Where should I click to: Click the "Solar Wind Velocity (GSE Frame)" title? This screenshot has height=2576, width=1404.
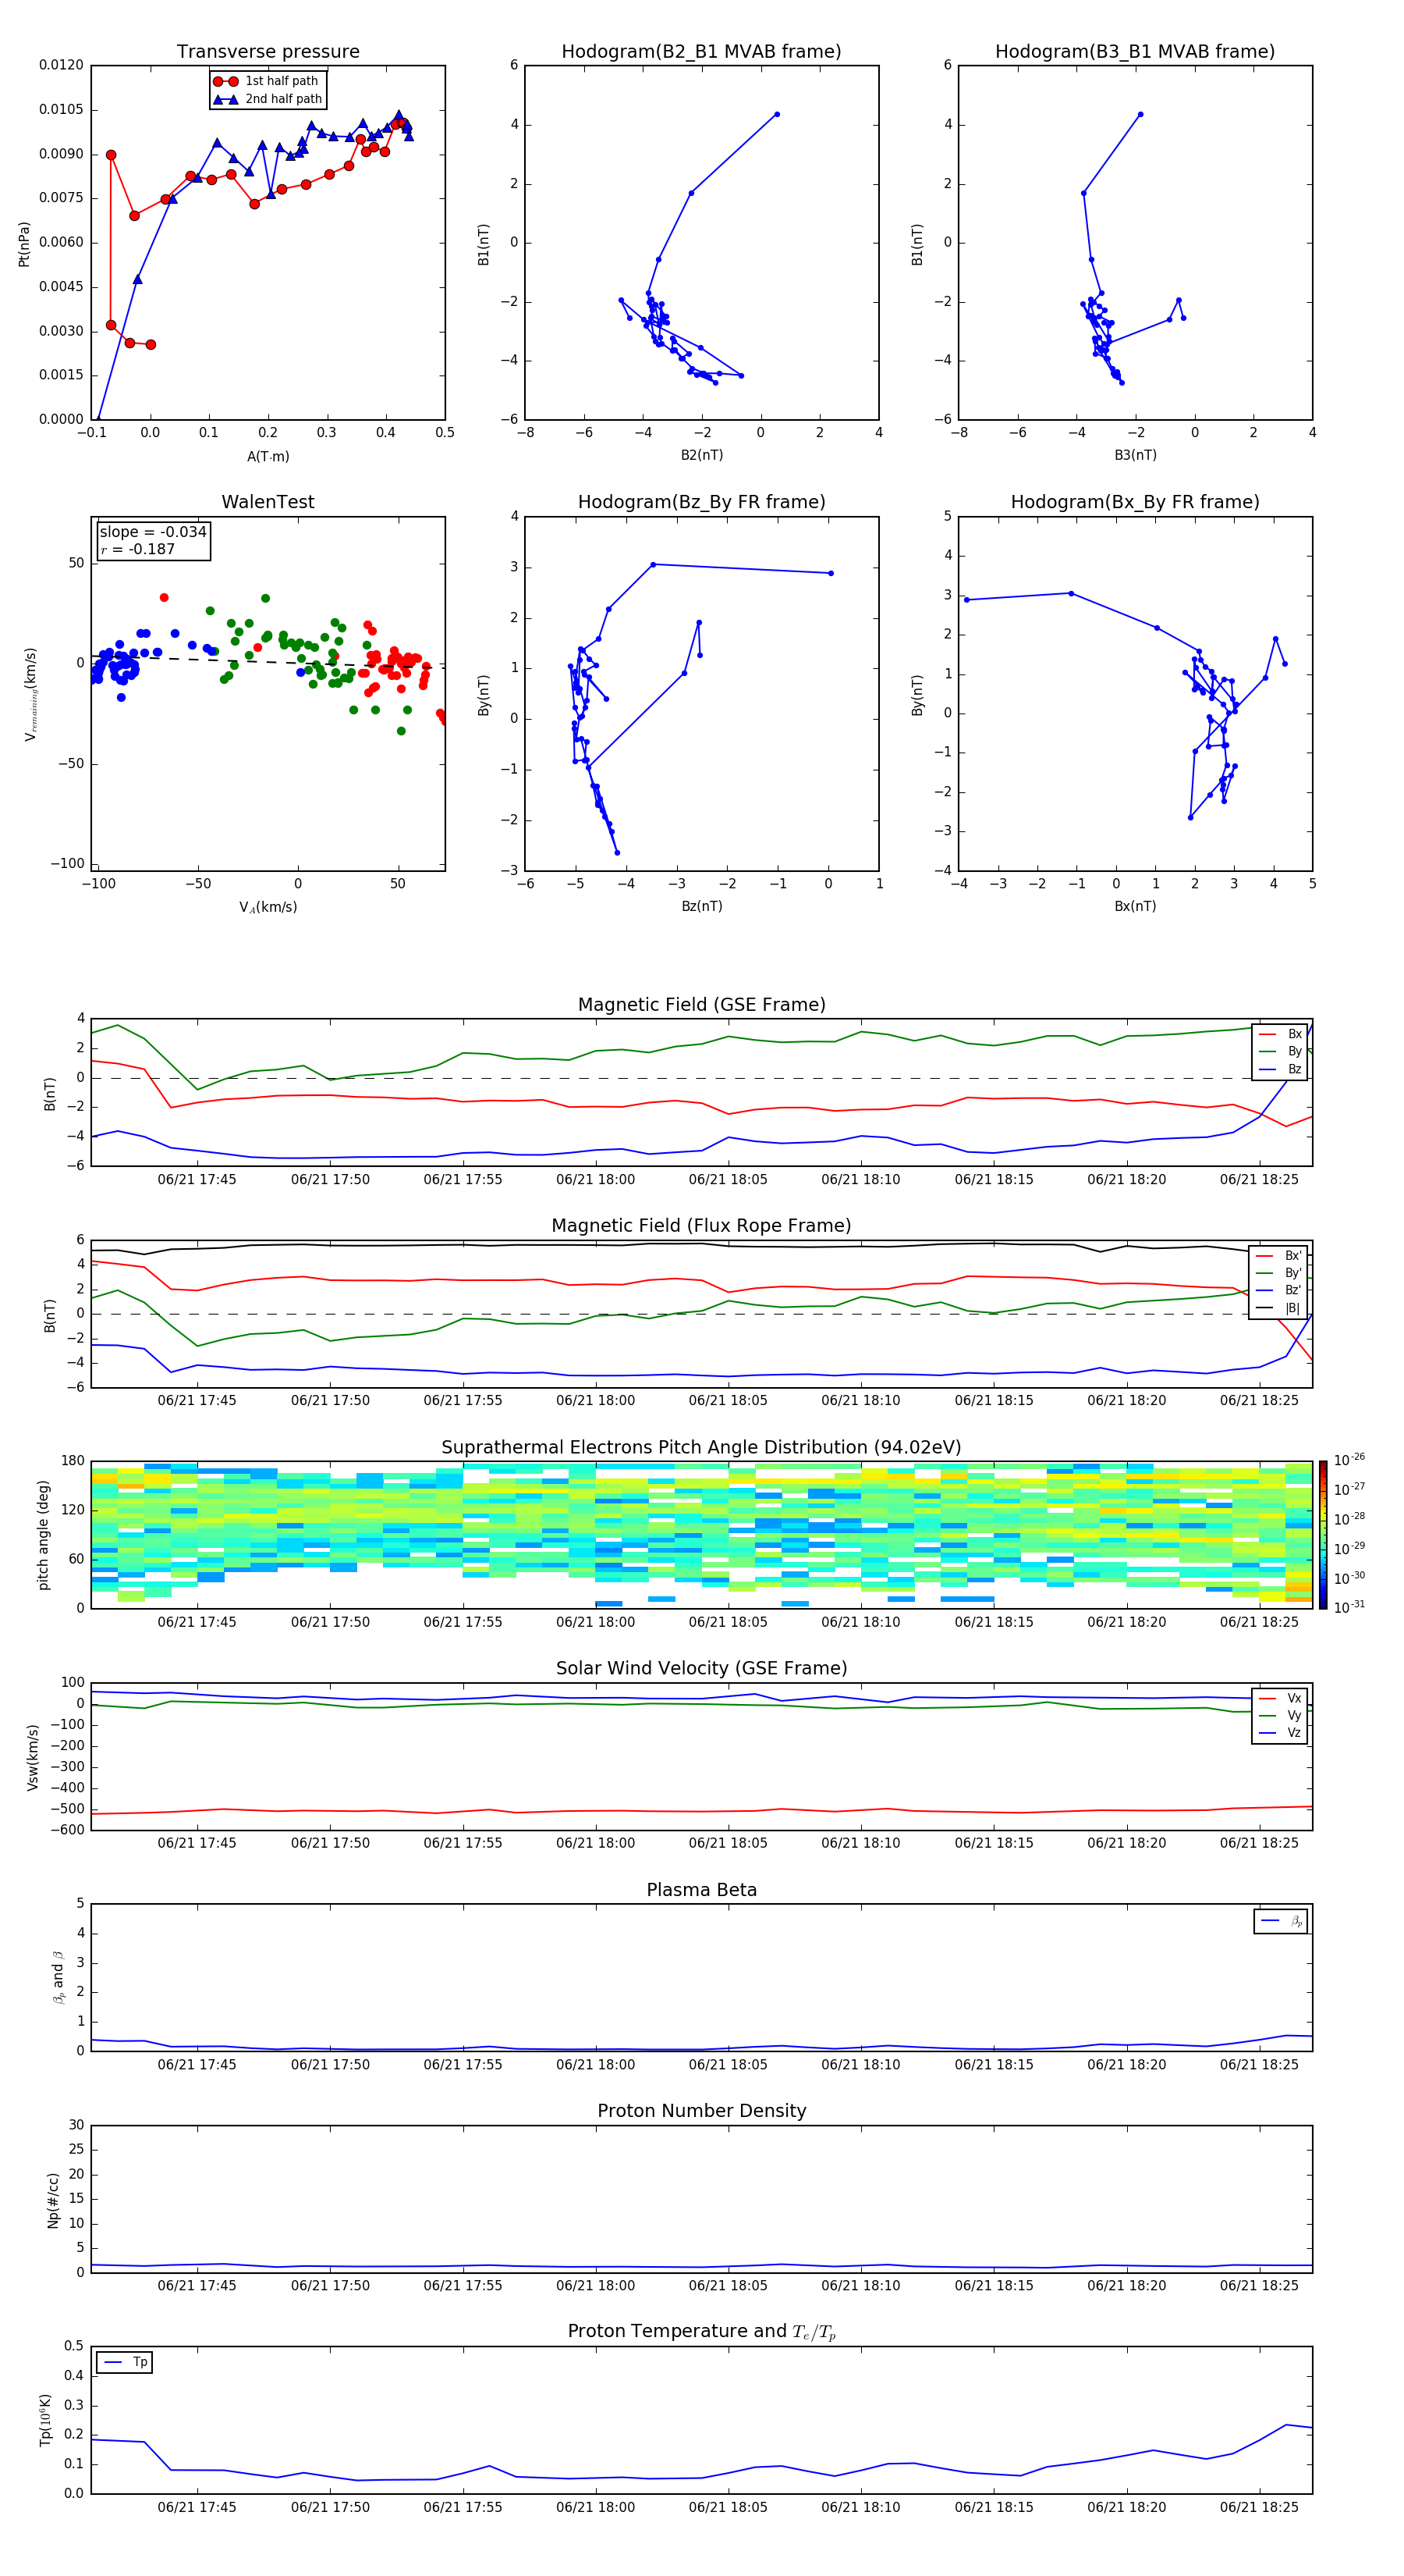pyautogui.click(x=701, y=1668)
